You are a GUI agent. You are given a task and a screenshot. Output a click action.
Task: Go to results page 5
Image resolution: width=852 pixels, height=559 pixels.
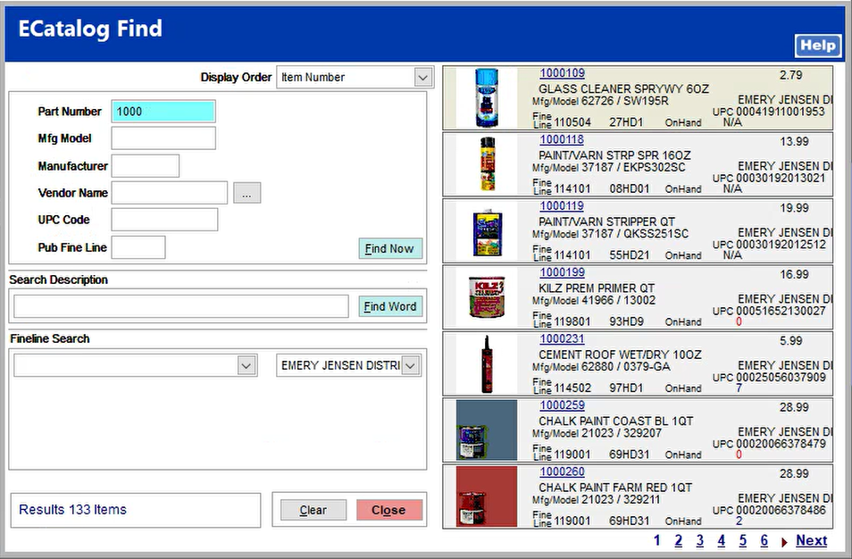(x=743, y=540)
